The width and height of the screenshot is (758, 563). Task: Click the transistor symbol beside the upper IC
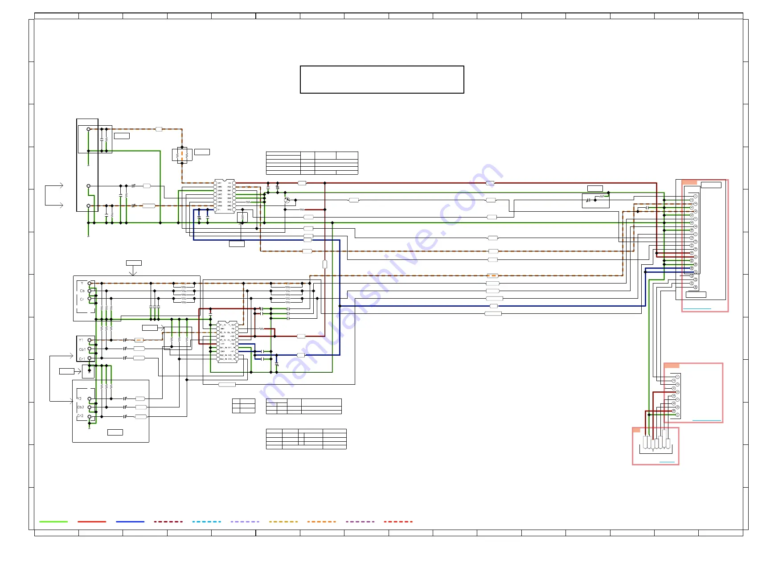pyautogui.click(x=287, y=200)
